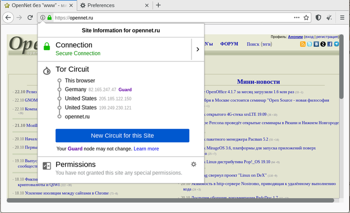Click the green padlock icon in address bar
Screen dimensions: 350x213
tap(49, 17)
